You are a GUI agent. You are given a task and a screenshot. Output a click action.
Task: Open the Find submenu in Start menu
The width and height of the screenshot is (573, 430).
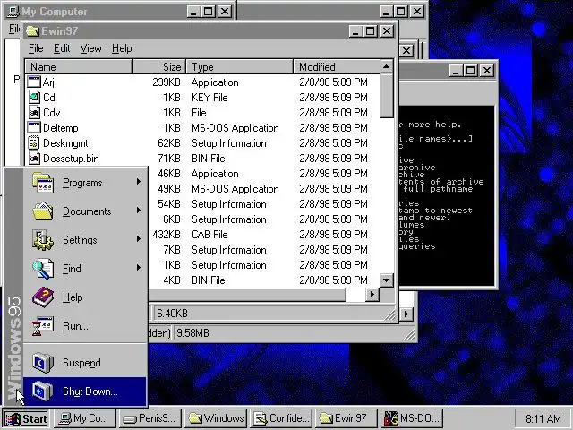point(85,269)
